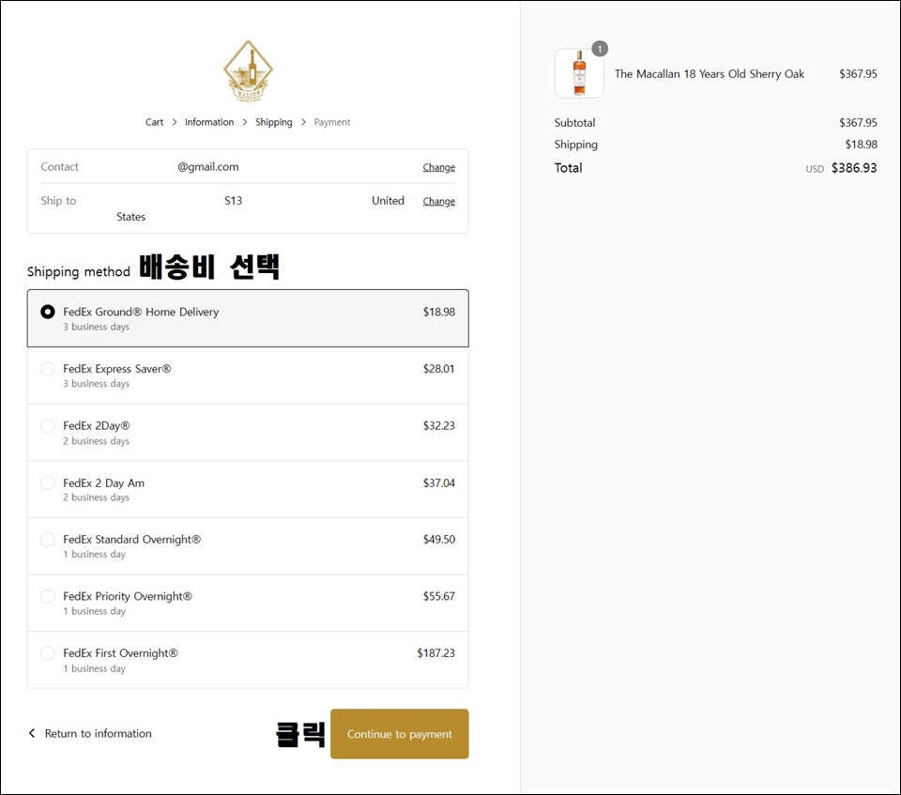901x795 pixels.
Task: Click the Ship to label
Action: (x=58, y=201)
